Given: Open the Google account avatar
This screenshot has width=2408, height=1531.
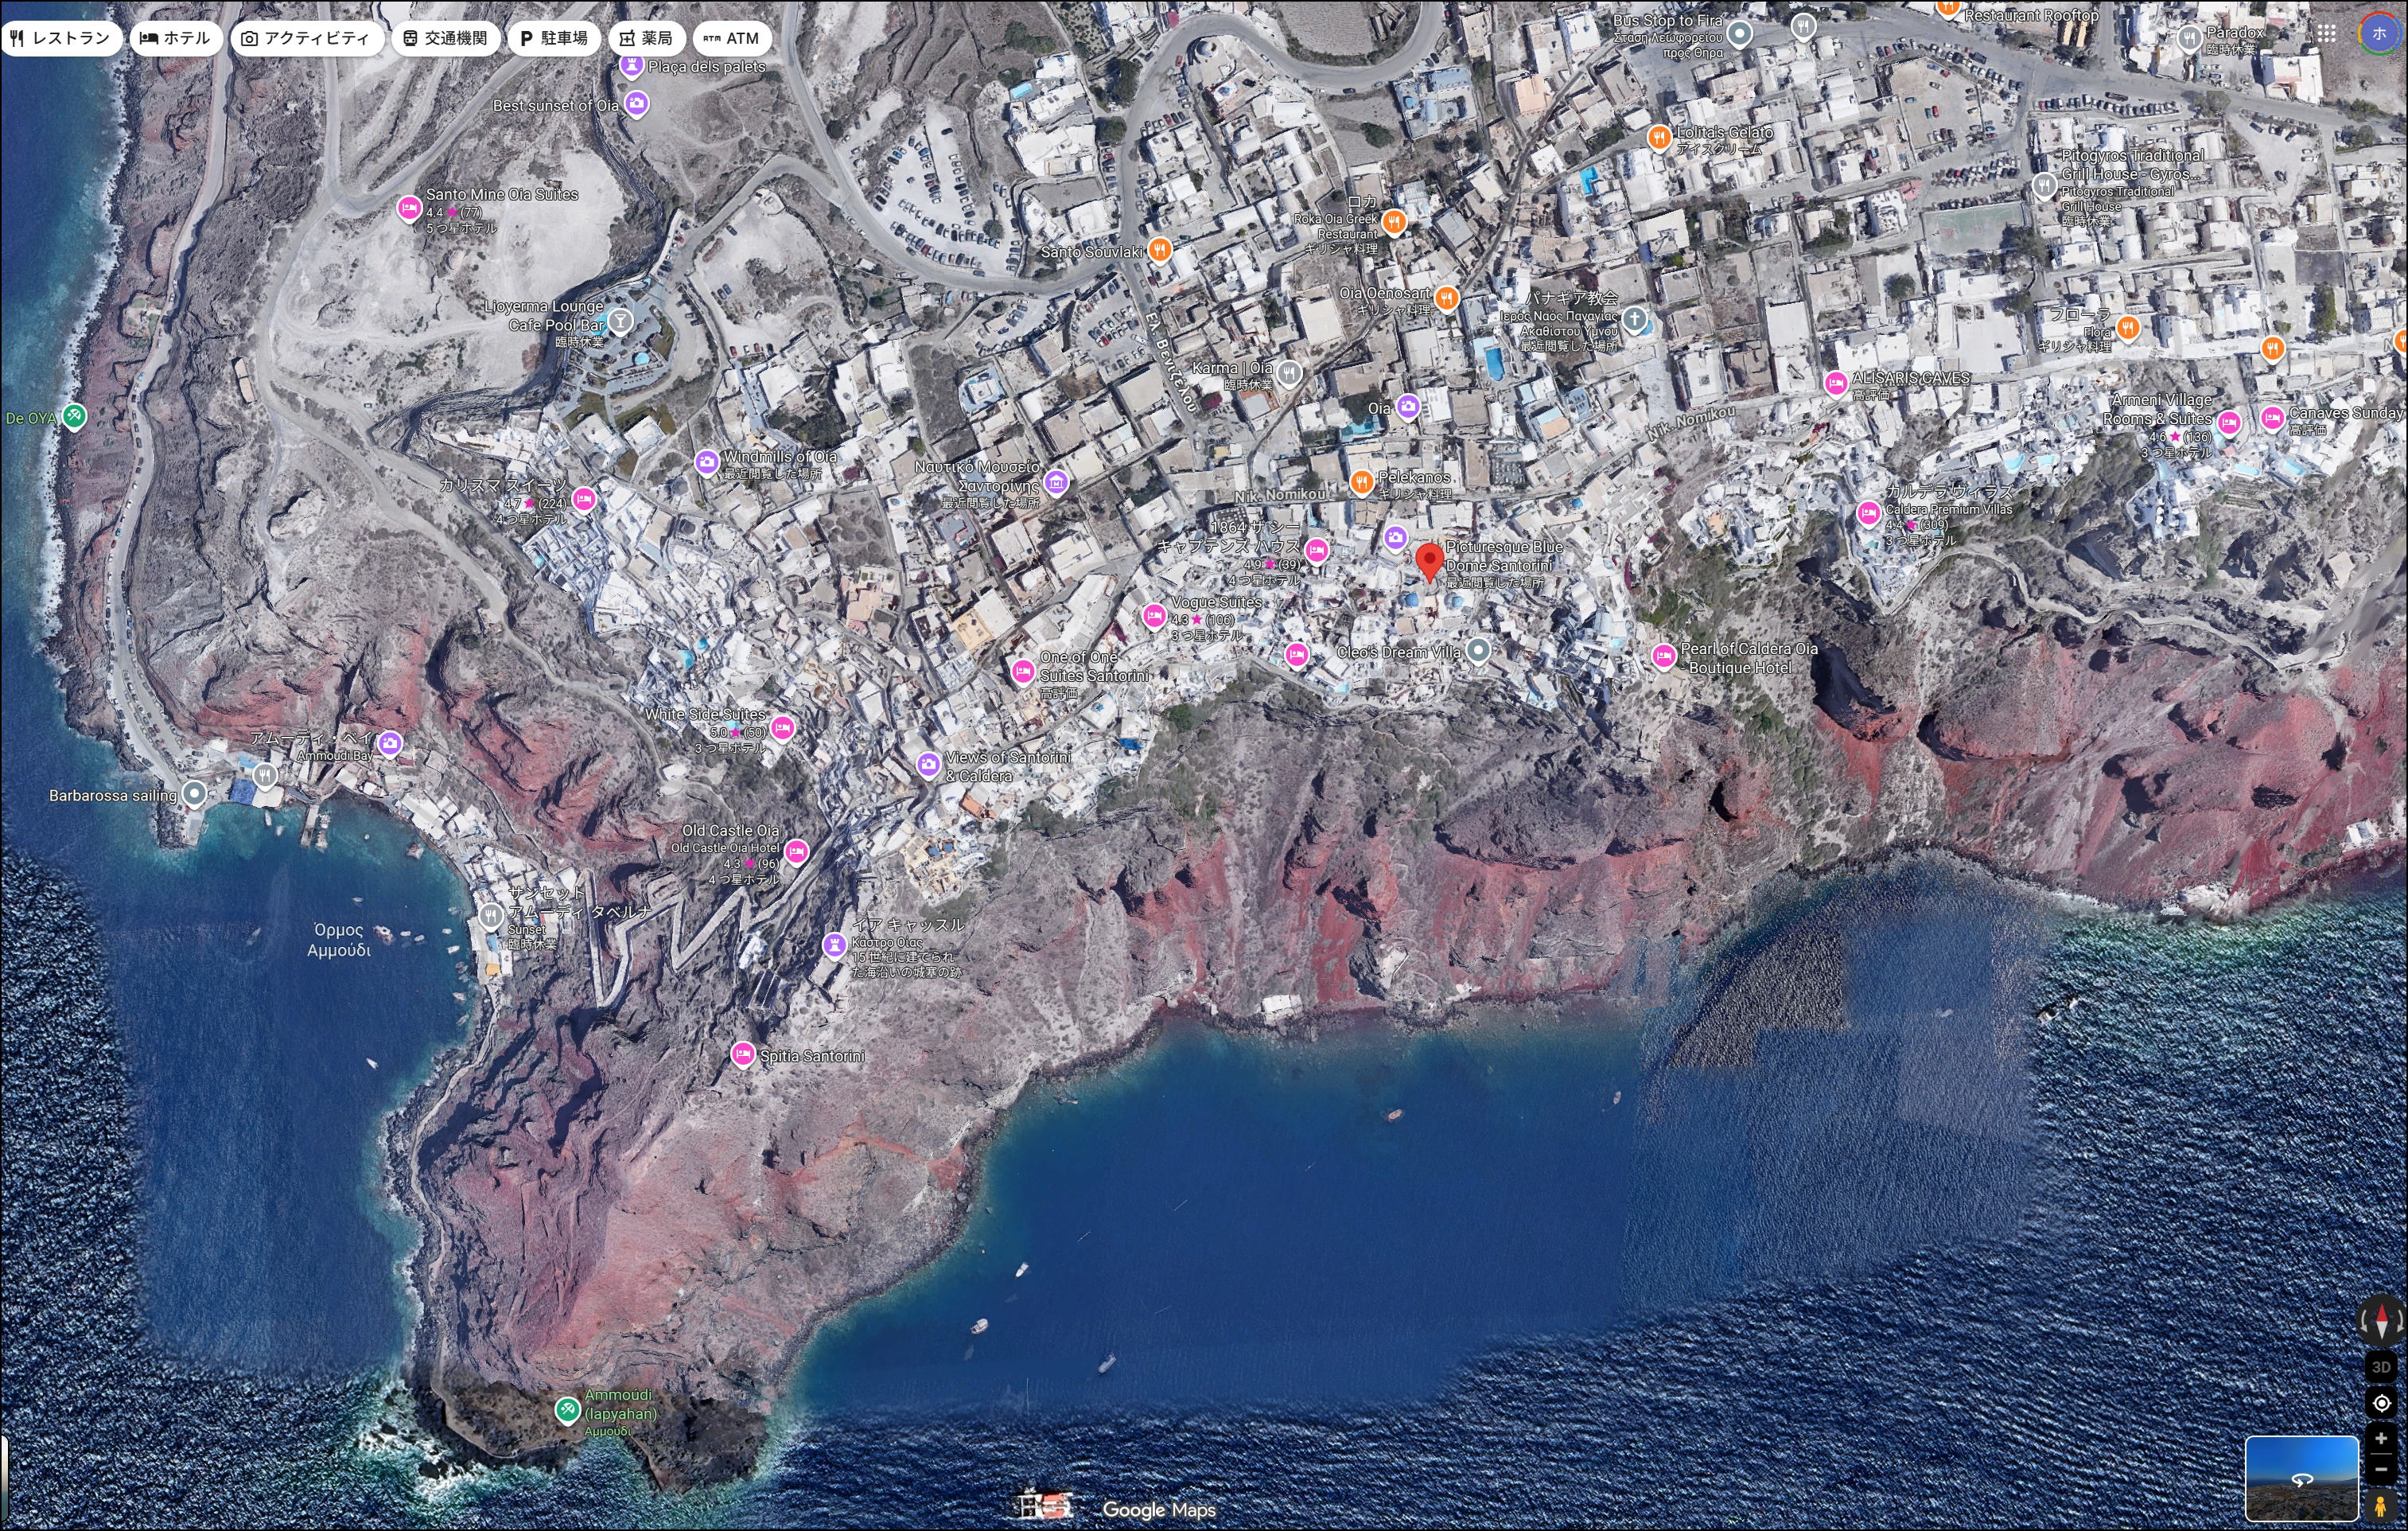Looking at the screenshot, I should (2379, 33).
